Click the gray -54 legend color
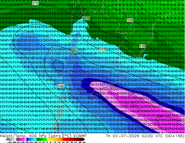Screen dimensions: 185x143 [x=9, y=139]
